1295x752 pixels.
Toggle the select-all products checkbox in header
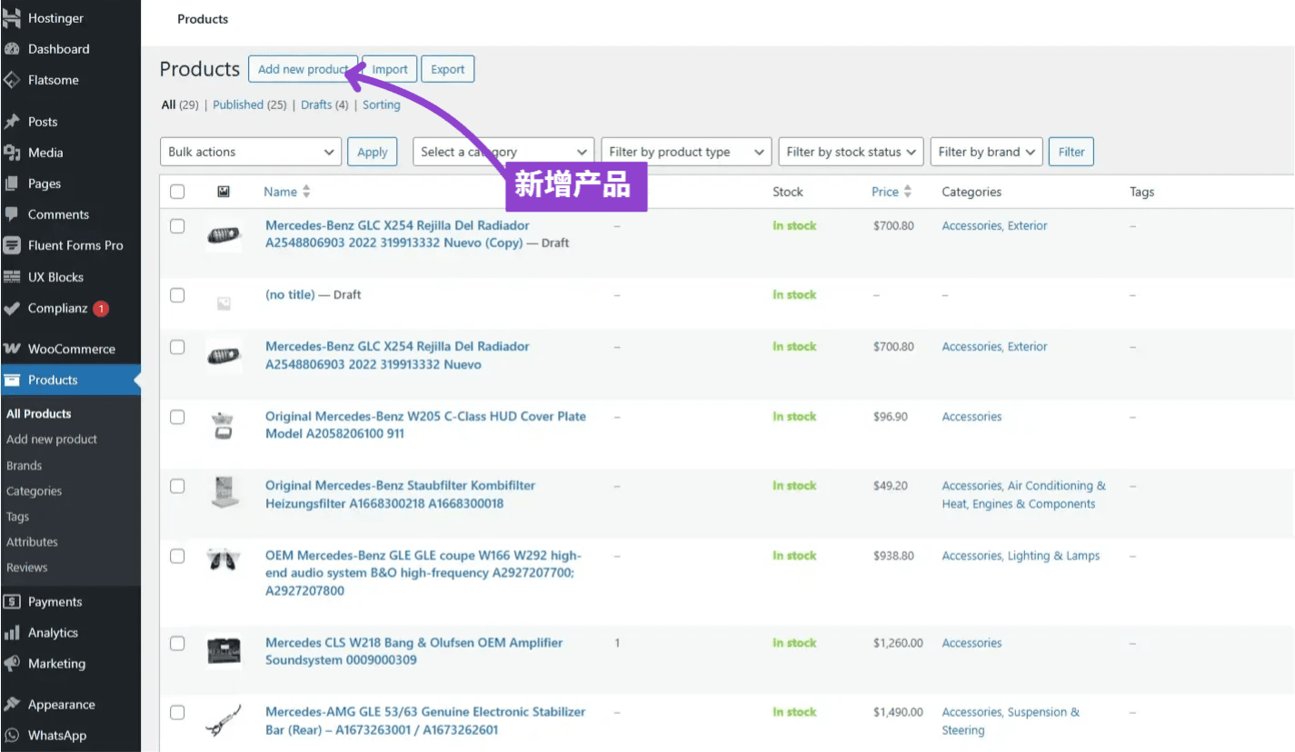[177, 192]
